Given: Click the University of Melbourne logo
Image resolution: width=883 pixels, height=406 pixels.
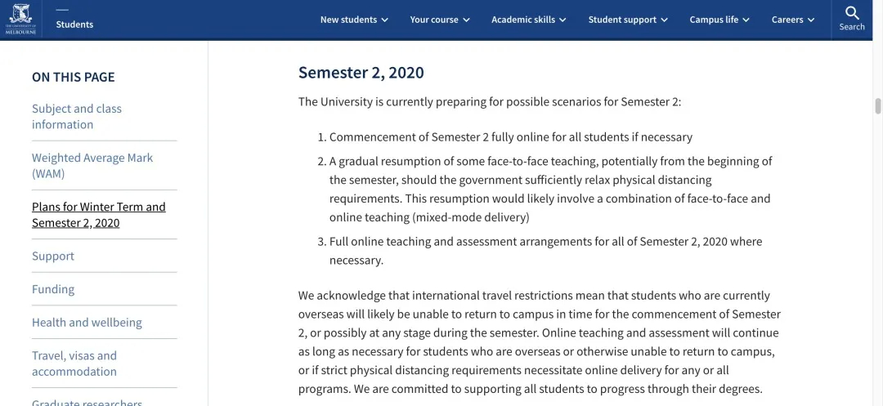Looking at the screenshot, I should 20,19.
